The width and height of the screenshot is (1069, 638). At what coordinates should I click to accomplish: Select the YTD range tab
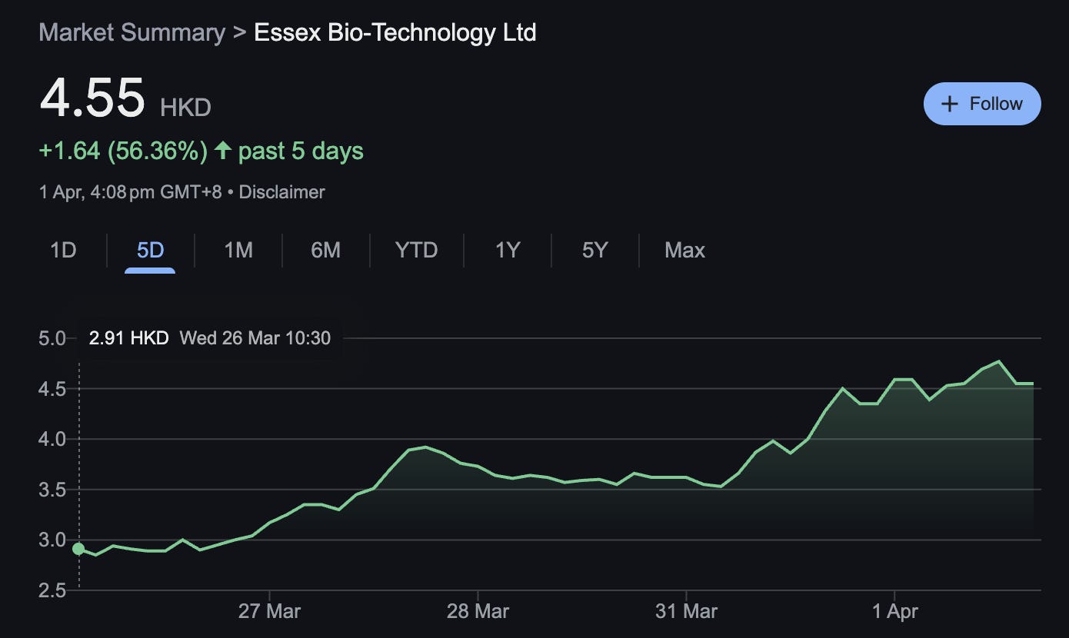(x=416, y=251)
